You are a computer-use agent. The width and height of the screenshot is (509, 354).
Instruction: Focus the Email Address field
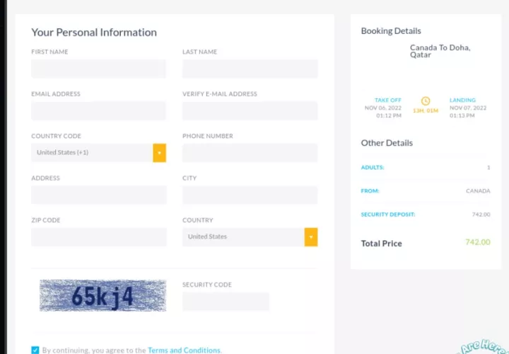click(x=99, y=111)
